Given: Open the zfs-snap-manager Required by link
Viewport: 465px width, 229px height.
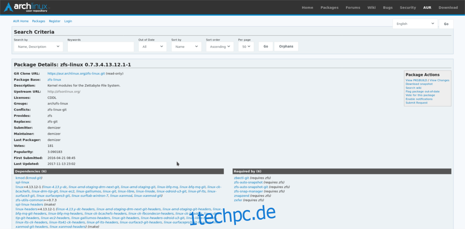Looking at the screenshot, I should point(248,191).
